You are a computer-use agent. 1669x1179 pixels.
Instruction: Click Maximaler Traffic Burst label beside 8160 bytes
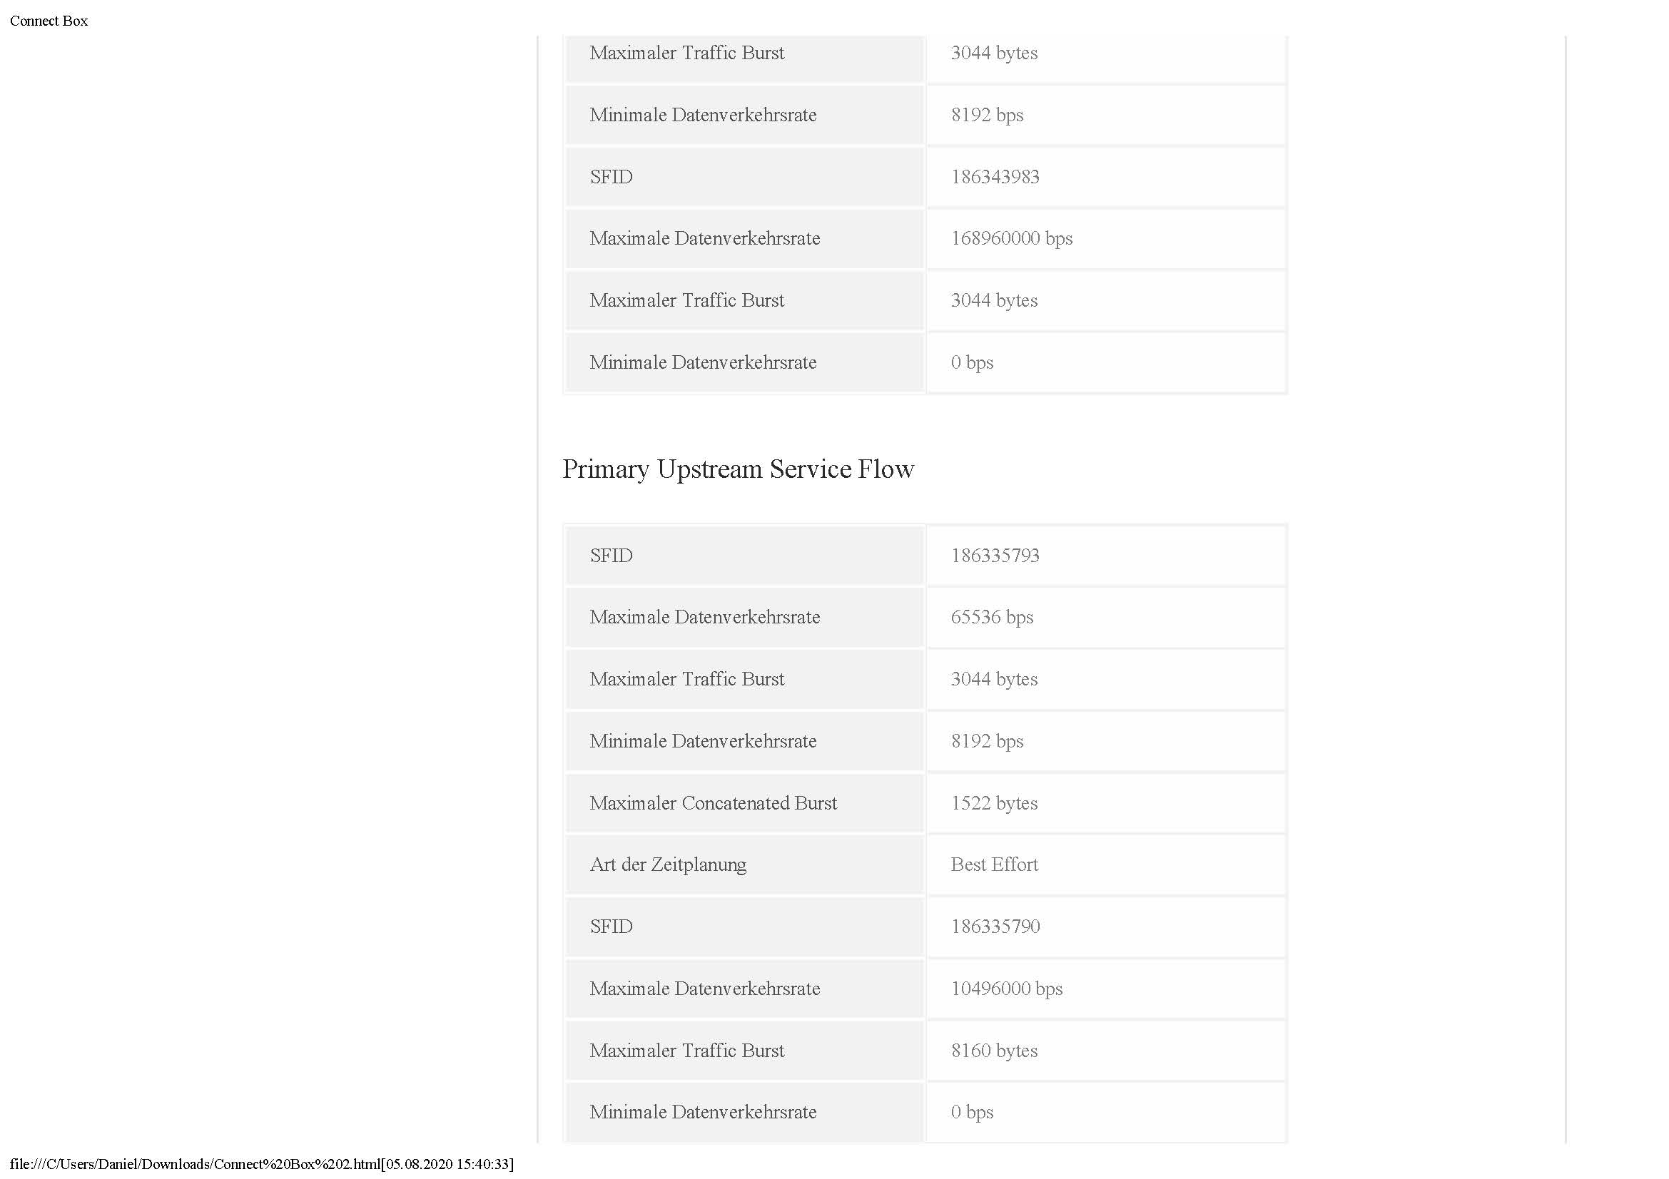(x=686, y=1051)
